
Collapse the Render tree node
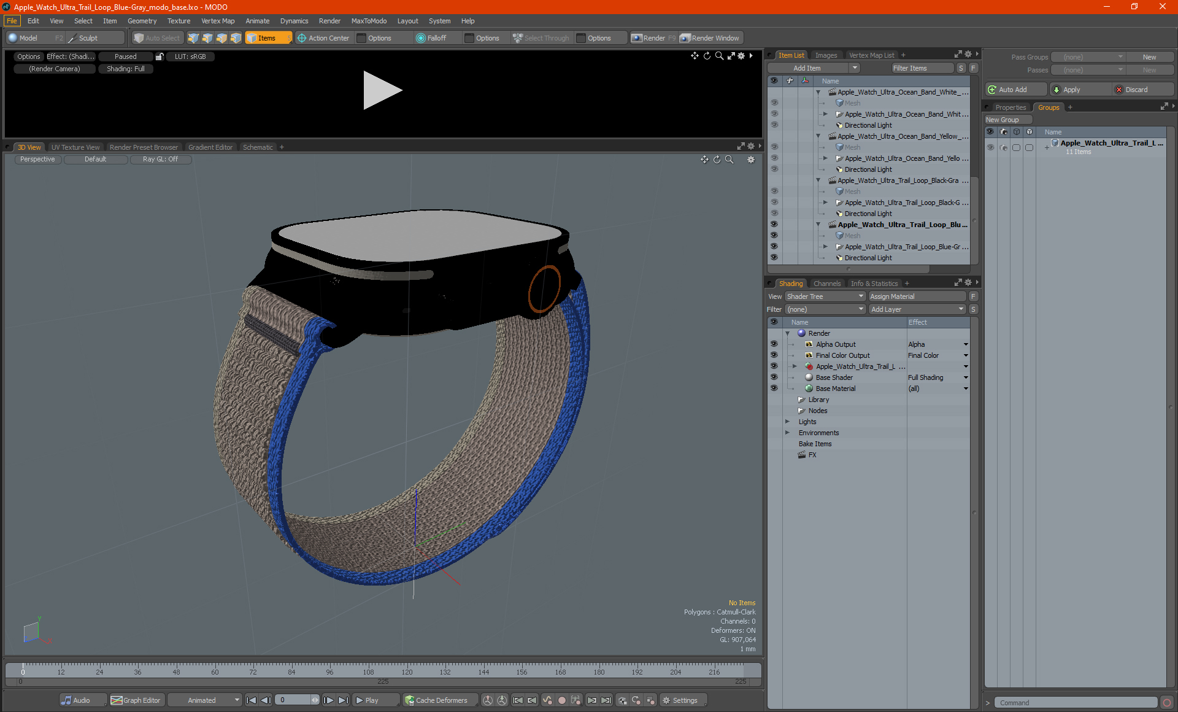[x=788, y=333]
